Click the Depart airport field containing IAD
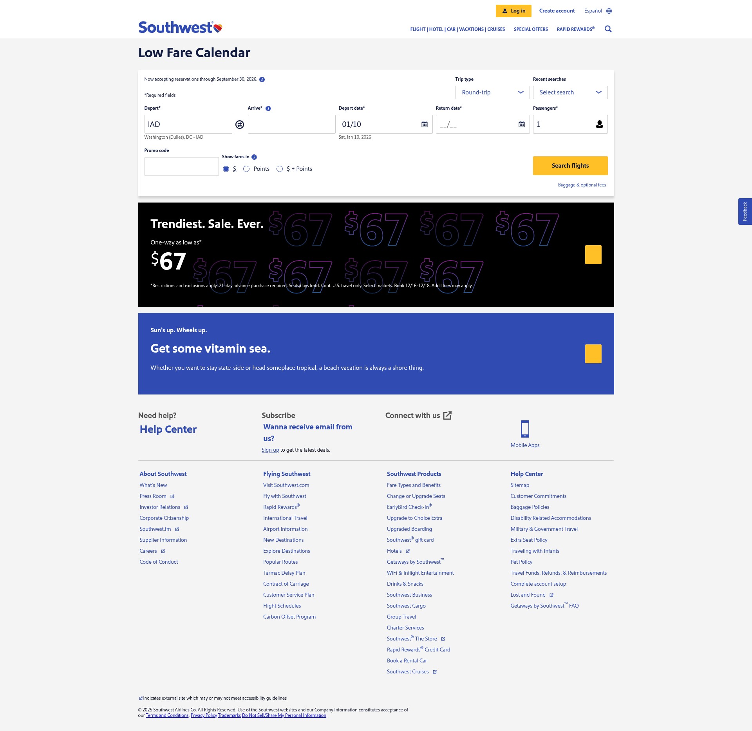The height and width of the screenshot is (731, 752). click(188, 124)
